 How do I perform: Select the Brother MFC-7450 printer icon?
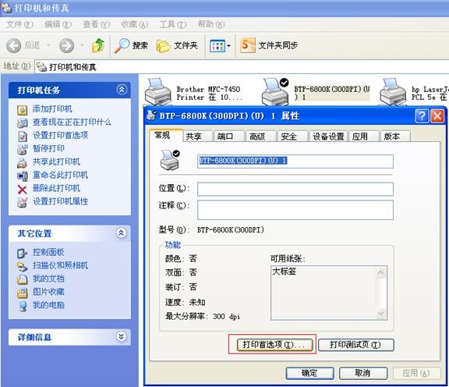158,92
